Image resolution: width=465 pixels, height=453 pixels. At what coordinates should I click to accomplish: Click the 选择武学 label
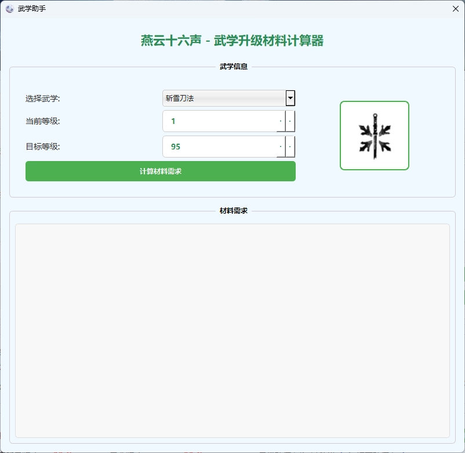coord(43,98)
